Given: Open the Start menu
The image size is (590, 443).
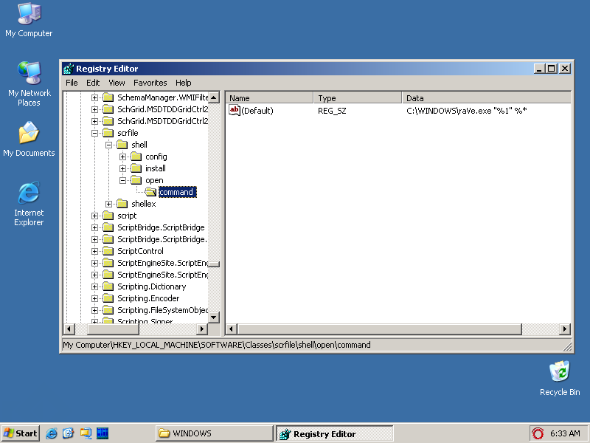Looking at the screenshot, I should (21, 433).
